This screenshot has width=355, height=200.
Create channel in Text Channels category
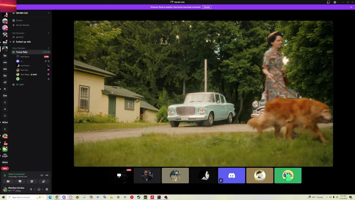click(x=48, y=33)
